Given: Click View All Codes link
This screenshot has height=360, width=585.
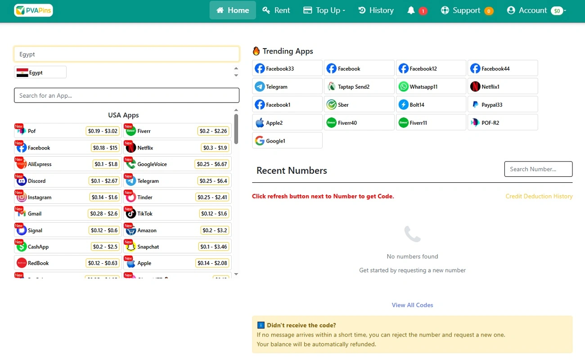Looking at the screenshot, I should [x=412, y=305].
